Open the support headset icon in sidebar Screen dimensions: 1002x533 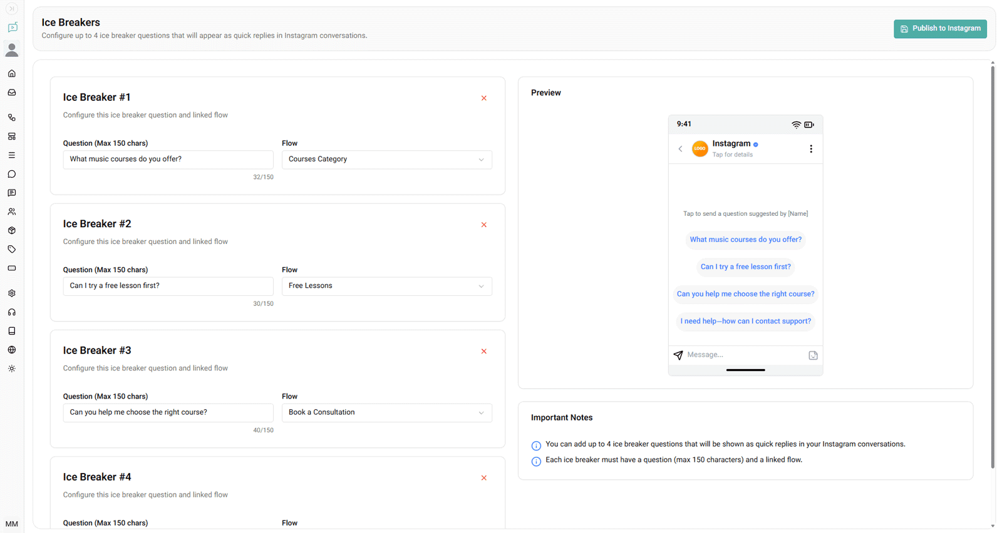click(12, 312)
